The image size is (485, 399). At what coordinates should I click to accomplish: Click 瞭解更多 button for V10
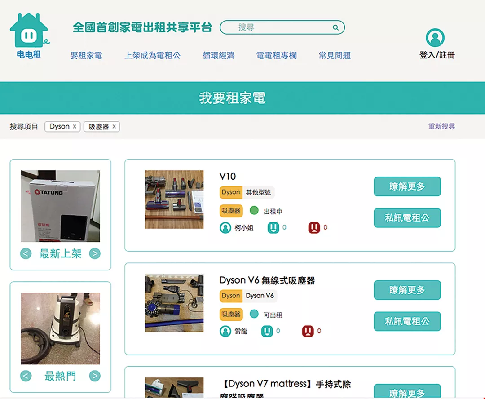(407, 186)
